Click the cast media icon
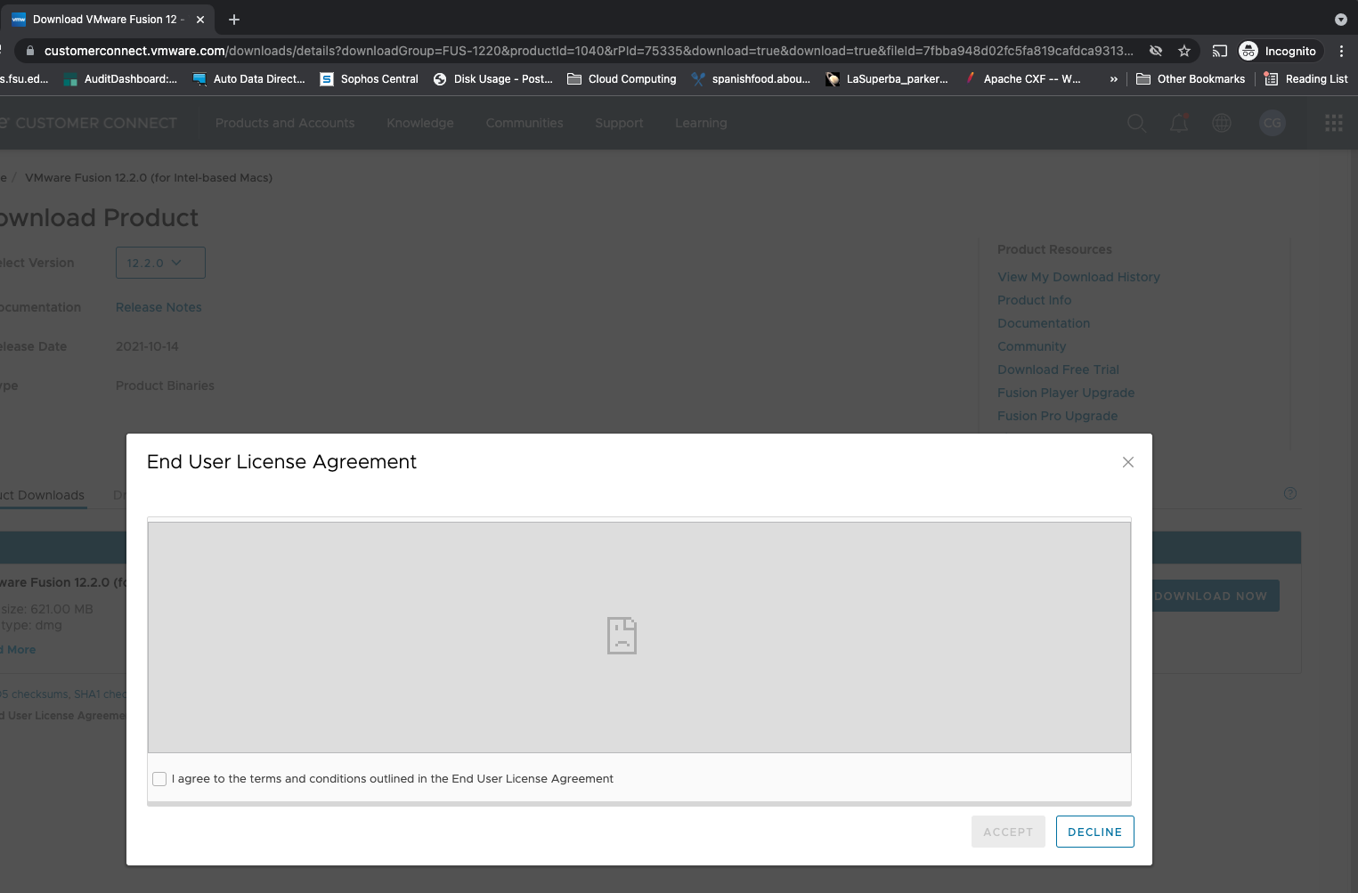 tap(1220, 51)
